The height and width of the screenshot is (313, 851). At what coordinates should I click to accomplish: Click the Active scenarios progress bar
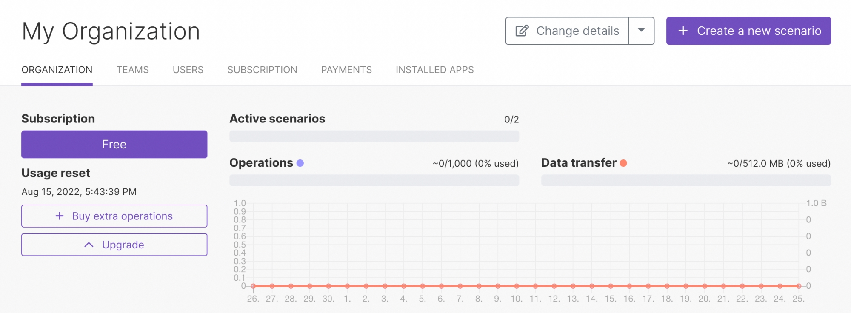[374, 136]
